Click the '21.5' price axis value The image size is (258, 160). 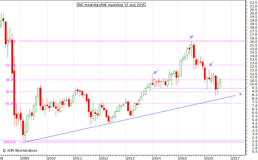click(254, 2)
